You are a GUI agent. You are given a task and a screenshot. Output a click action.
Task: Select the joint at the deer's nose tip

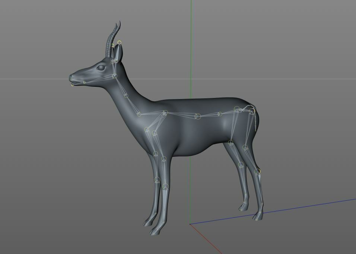pyautogui.click(x=72, y=80)
